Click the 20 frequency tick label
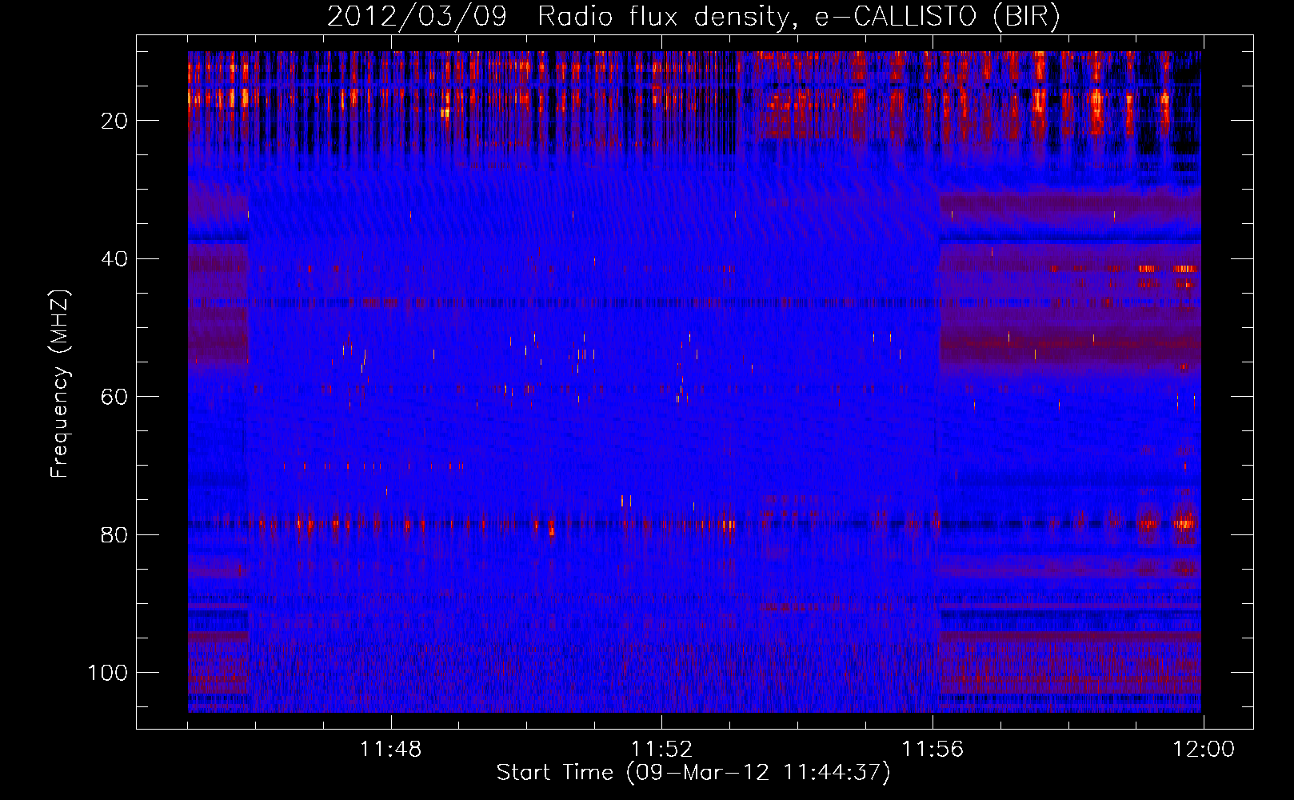 click(114, 121)
